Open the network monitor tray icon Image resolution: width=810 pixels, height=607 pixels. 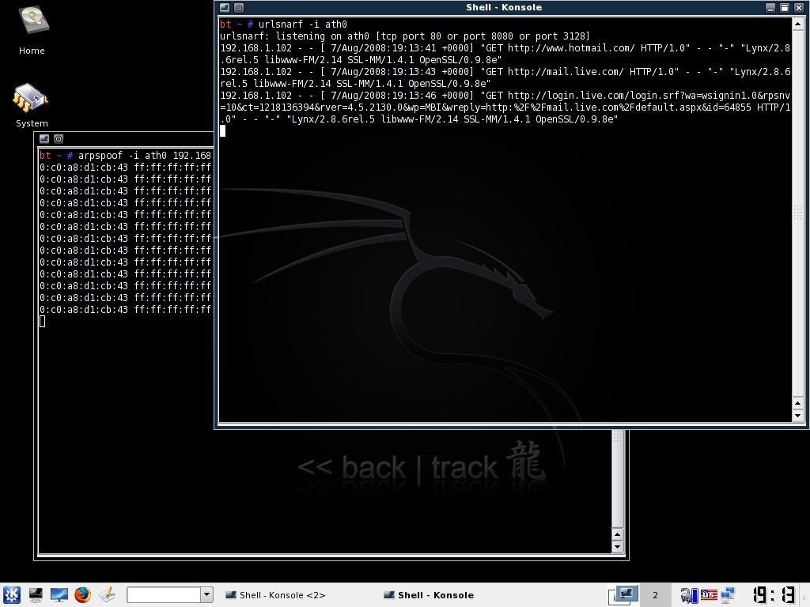(x=728, y=595)
